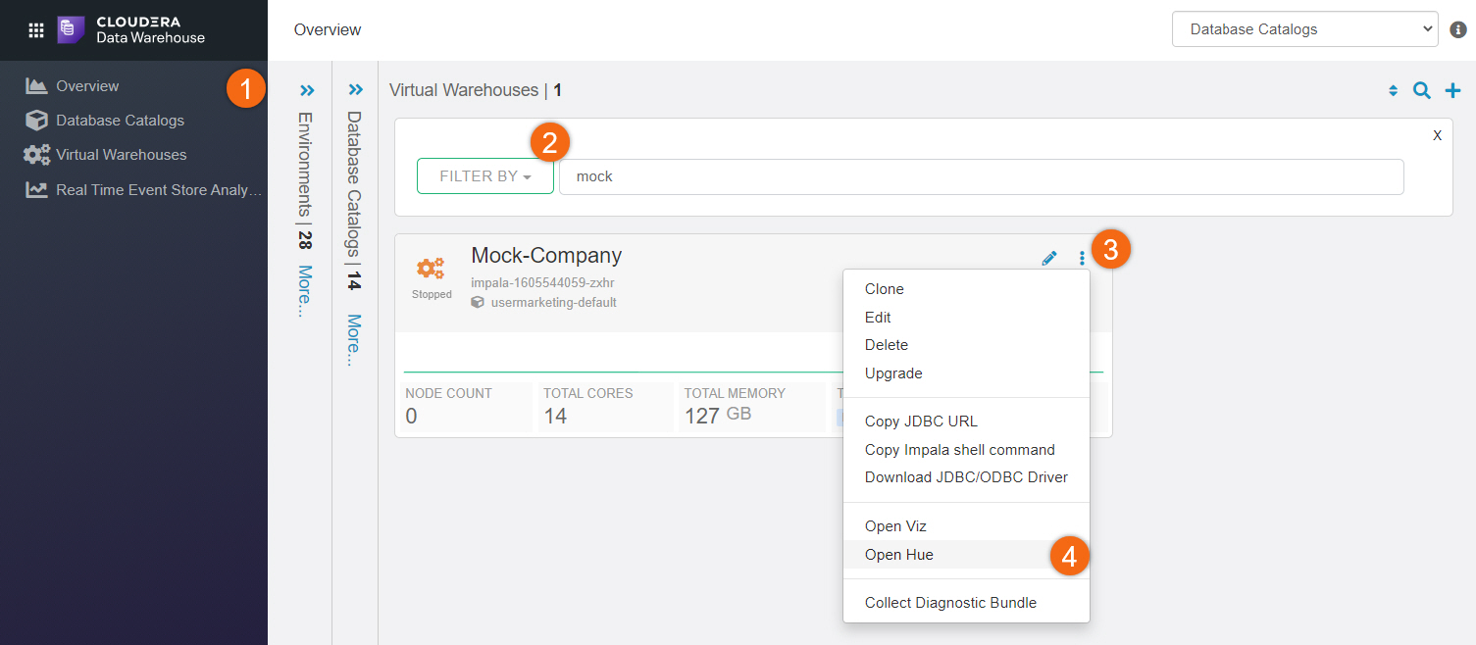The height and width of the screenshot is (645, 1476).
Task: Add a new Virtual Warehouse with plus icon
Action: (1453, 91)
